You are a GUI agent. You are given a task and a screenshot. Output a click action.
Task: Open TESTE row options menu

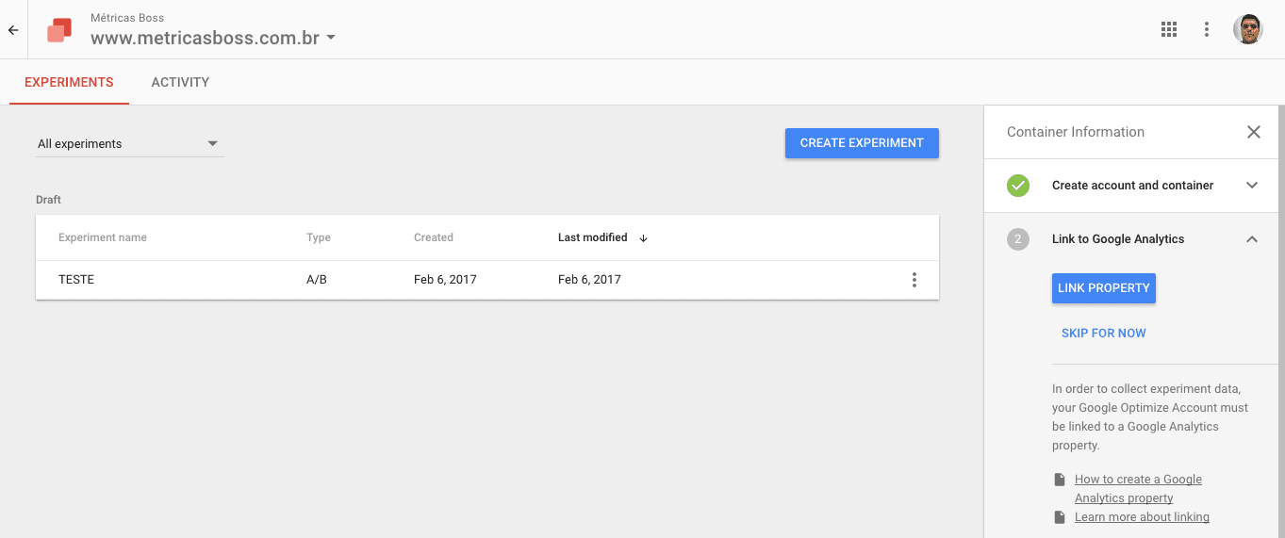[x=914, y=280]
